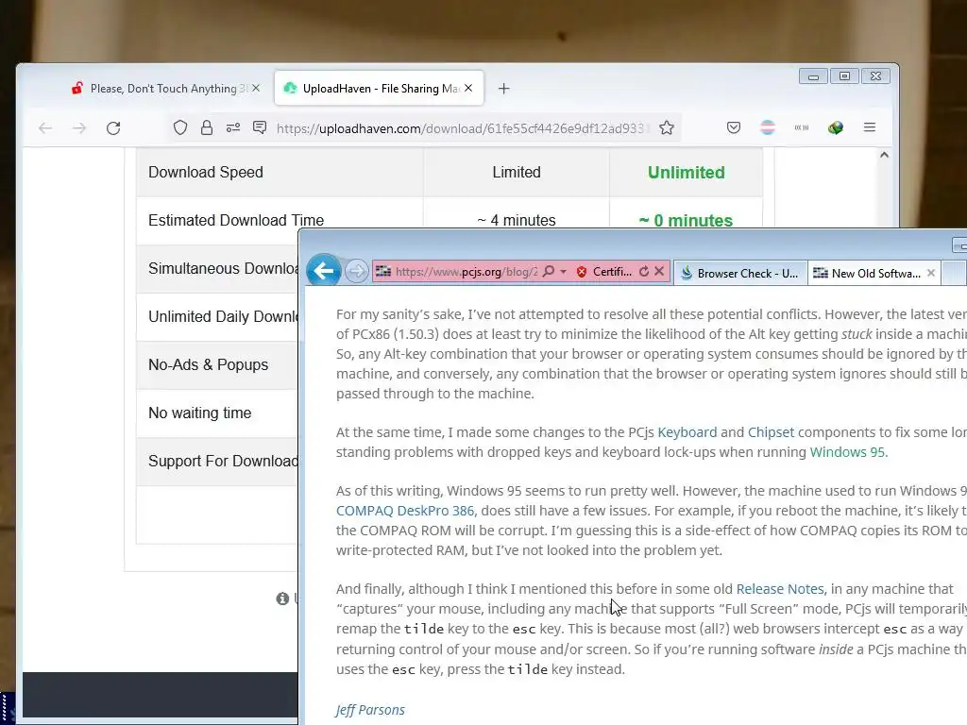This screenshot has height=725, width=967.
Task: Open site permissions icon in Firefox address bar
Action: [233, 127]
